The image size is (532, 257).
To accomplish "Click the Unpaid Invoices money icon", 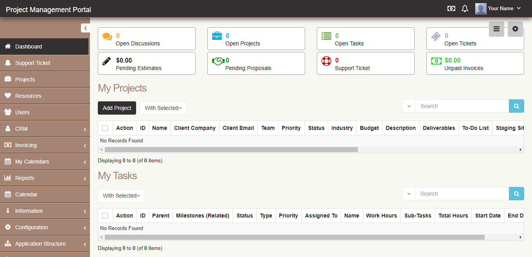I will tap(436, 61).
